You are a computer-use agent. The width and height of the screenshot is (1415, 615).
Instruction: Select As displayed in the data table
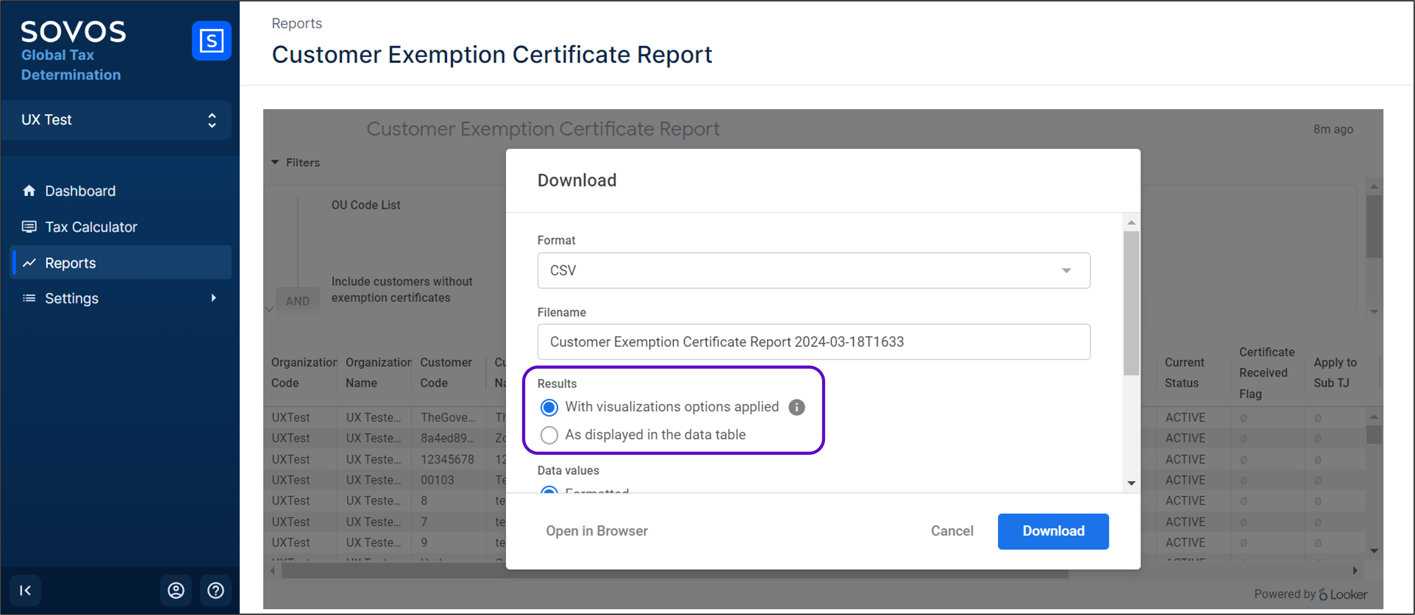(549, 435)
